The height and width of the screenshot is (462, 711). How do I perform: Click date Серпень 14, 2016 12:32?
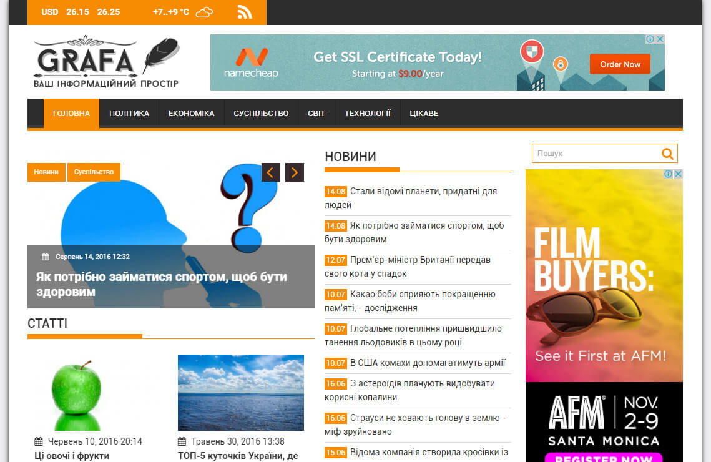tap(92, 257)
